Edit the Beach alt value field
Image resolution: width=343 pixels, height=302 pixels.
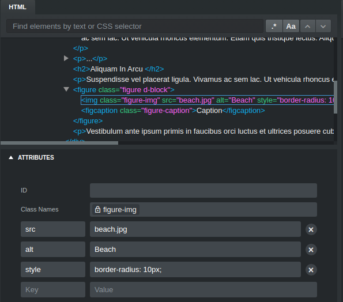(195, 250)
